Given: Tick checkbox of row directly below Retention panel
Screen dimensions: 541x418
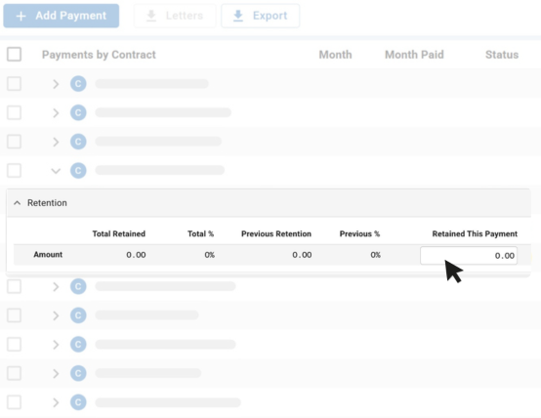Looking at the screenshot, I should [14, 286].
